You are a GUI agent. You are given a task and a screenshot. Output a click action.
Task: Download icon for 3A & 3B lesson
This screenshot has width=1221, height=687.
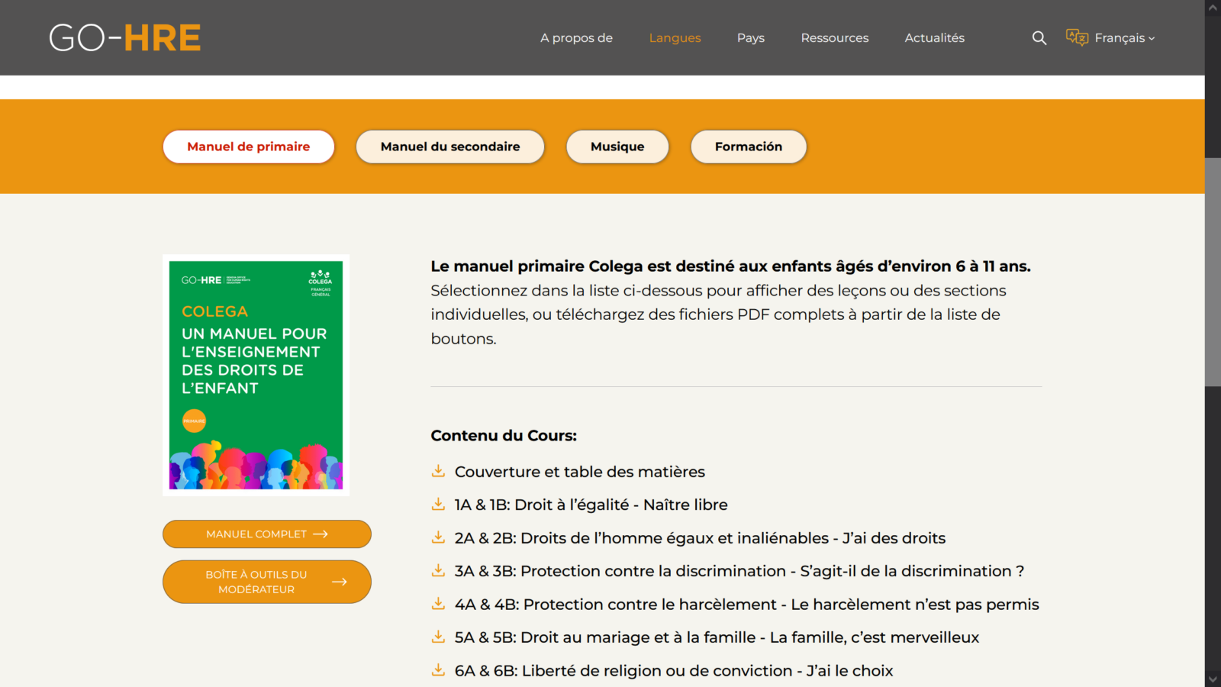click(438, 570)
